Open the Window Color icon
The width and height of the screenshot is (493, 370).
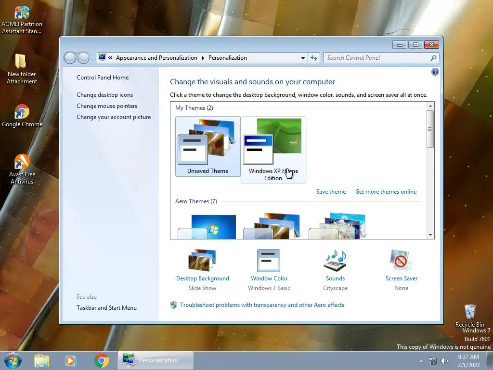[269, 261]
